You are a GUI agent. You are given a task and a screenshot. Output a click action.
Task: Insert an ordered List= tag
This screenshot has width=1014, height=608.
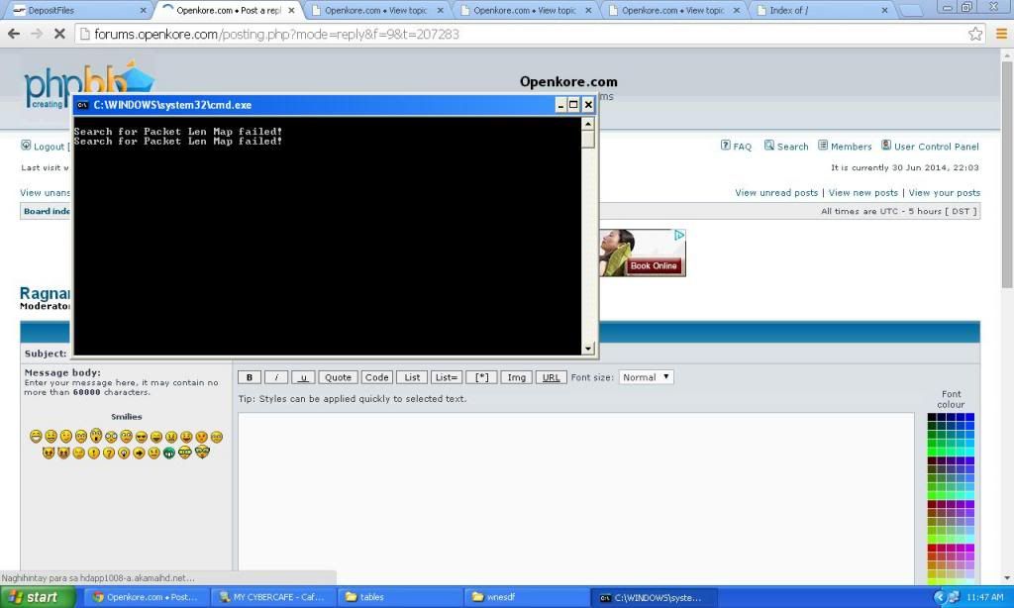click(447, 377)
